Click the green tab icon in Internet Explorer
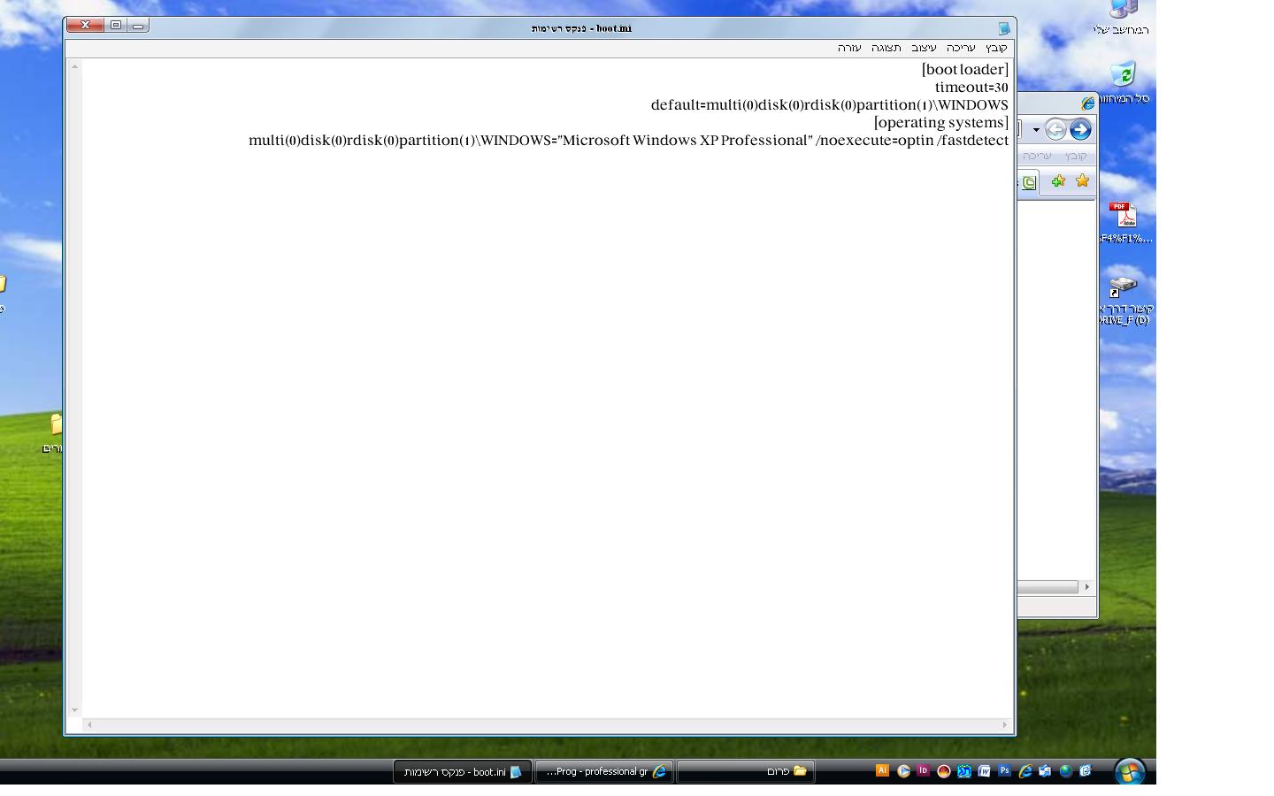This screenshot has width=1274, height=796. (1029, 182)
